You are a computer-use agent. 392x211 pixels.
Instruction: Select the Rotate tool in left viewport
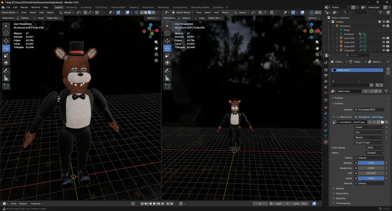click(6, 48)
